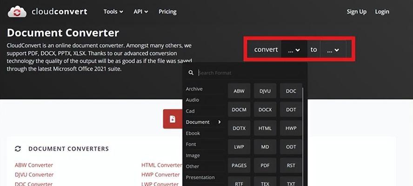This screenshot has height=186, width=413.
Task: Click the refresh icon beside Document Converters heading
Action: [18, 149]
